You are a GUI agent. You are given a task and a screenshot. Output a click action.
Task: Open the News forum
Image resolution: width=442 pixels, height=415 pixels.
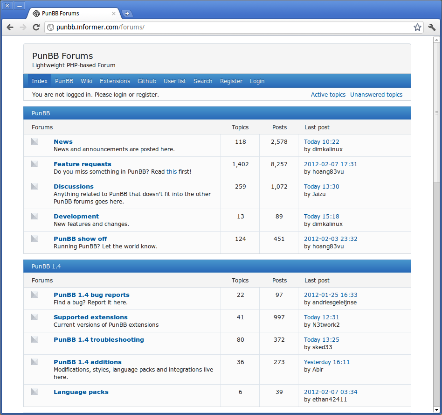tap(63, 142)
